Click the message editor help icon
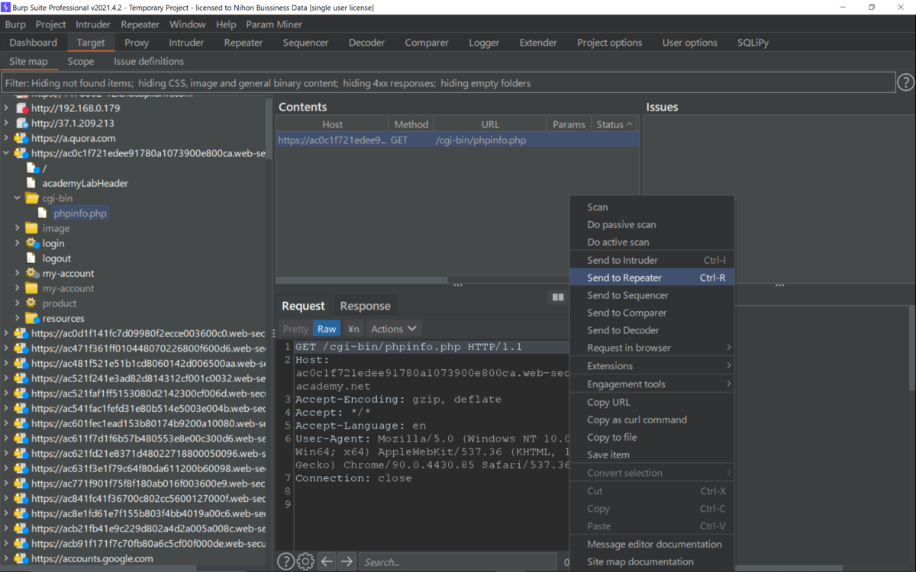Screen dimensions: 916x572 pyautogui.click(x=285, y=561)
